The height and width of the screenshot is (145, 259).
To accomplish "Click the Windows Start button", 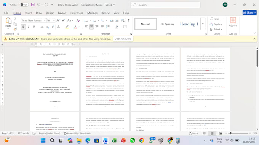I will pos(43,140).
